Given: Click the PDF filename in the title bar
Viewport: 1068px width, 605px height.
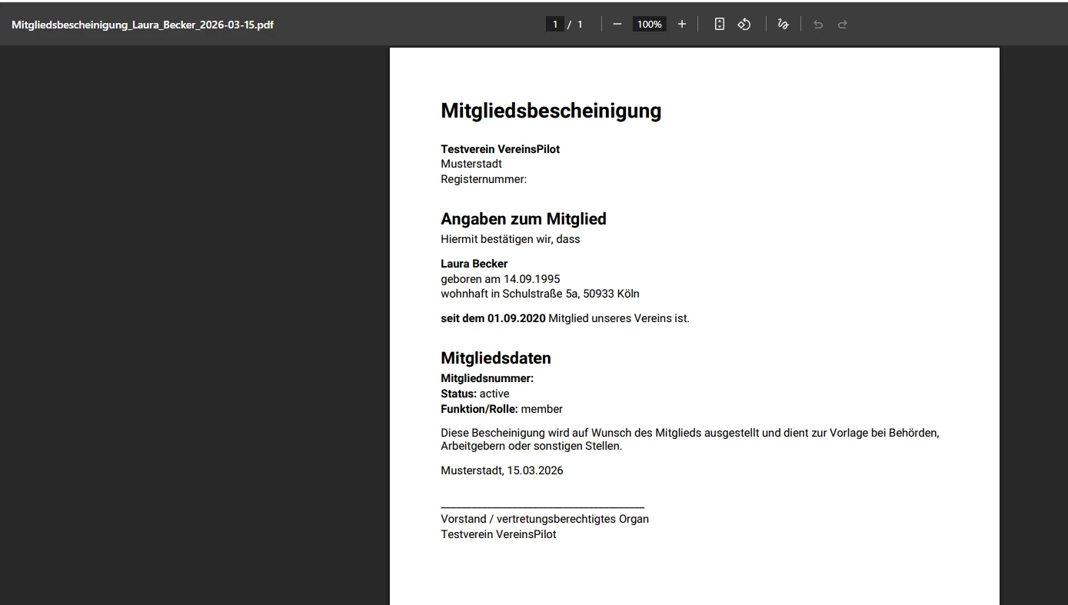Looking at the screenshot, I should click(142, 24).
